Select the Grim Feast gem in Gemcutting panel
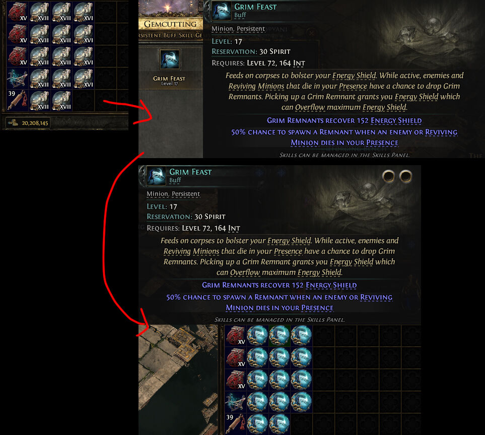The width and height of the screenshot is (485, 435). 170,59
